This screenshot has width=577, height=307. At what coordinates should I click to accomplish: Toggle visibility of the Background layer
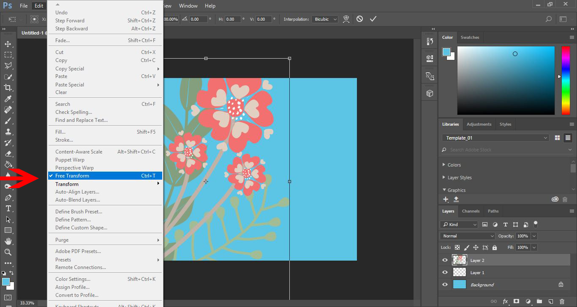(x=445, y=285)
